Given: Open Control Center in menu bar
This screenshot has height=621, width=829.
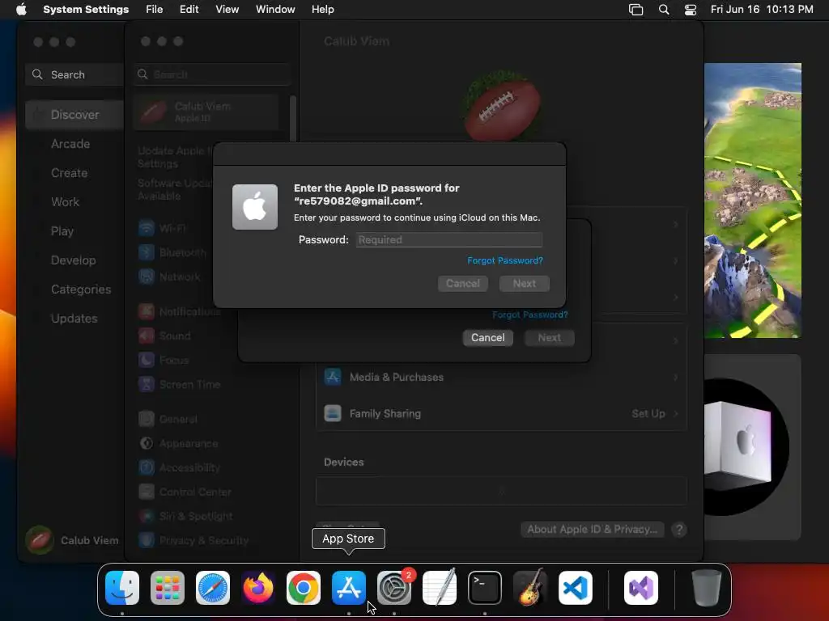Looking at the screenshot, I should coord(691,10).
